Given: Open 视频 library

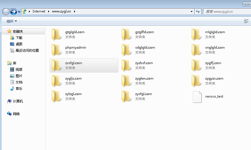Looking at the screenshot, I should 19,69.
